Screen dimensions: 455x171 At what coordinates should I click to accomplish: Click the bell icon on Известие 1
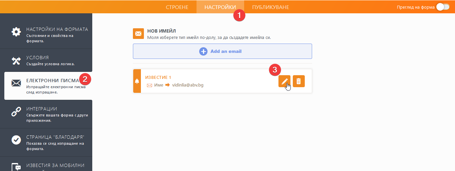click(x=137, y=81)
